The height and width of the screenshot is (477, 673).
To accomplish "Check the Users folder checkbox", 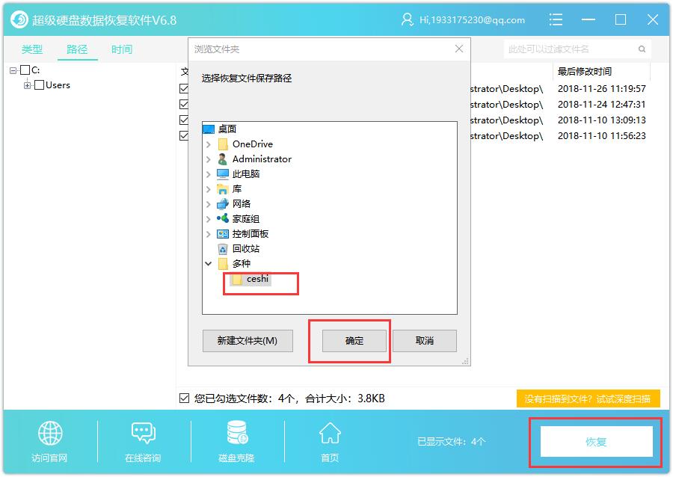I will coord(40,85).
